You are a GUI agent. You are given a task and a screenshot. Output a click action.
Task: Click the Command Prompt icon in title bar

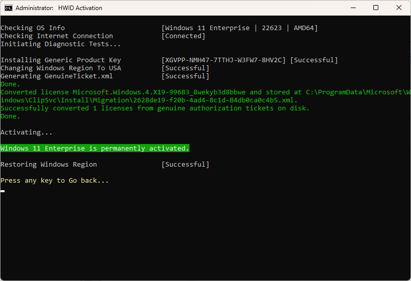pos(8,8)
